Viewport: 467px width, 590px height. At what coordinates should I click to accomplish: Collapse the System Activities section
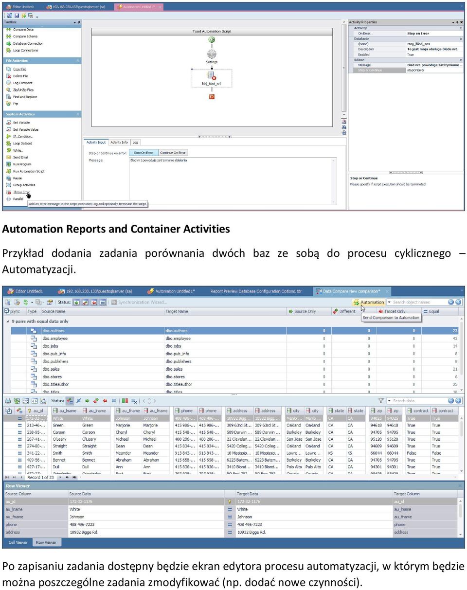coord(78,114)
